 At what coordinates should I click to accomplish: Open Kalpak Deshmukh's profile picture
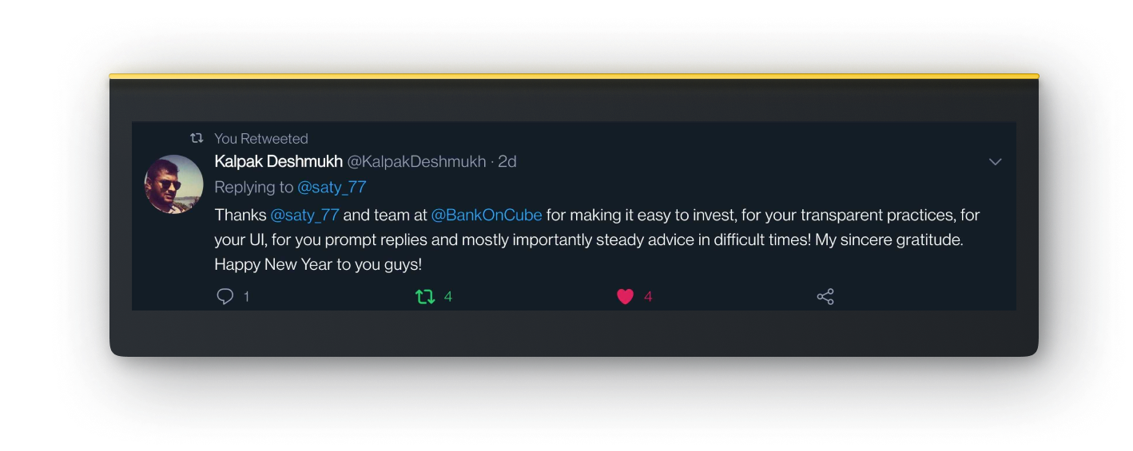(x=174, y=184)
